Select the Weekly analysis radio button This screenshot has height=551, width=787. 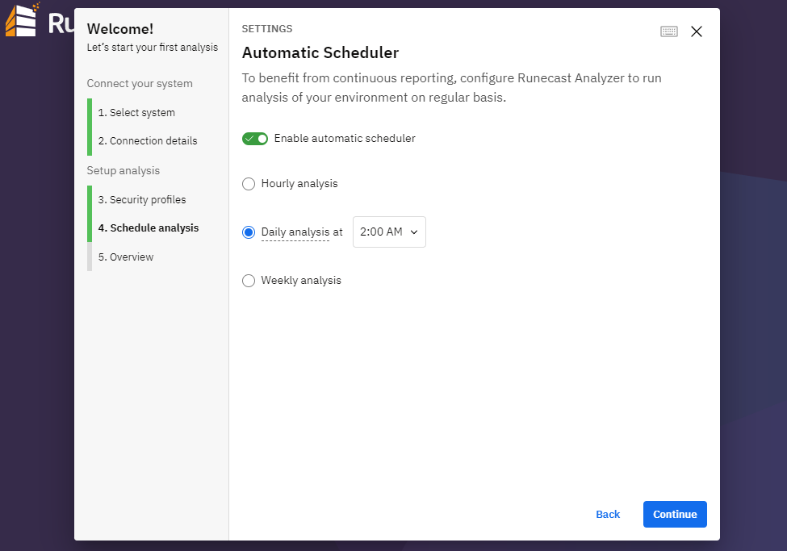[249, 281]
